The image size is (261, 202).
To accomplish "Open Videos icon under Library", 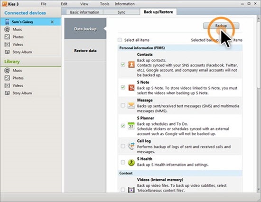I will pos(7,85).
